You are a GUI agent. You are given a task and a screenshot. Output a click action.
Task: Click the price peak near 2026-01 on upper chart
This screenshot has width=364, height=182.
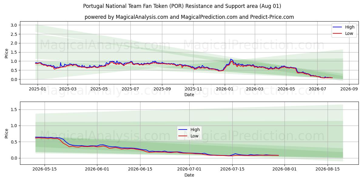231,59
